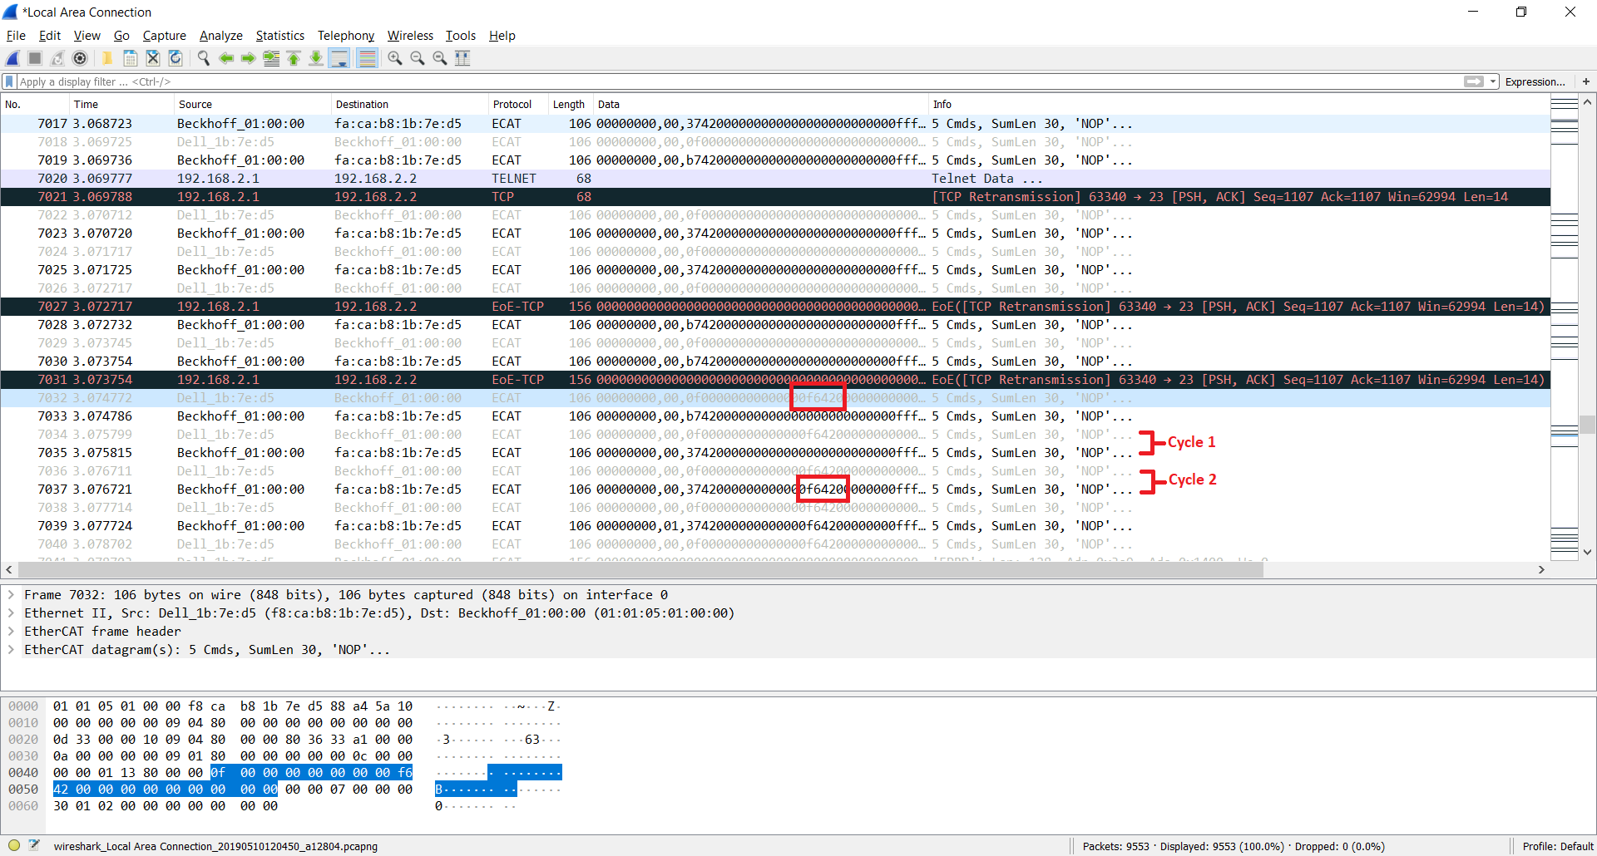
Task: Toggle packet list colorization
Action: point(367,58)
